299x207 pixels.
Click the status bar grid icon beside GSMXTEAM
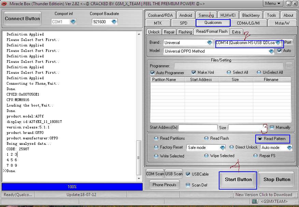tap(254, 201)
